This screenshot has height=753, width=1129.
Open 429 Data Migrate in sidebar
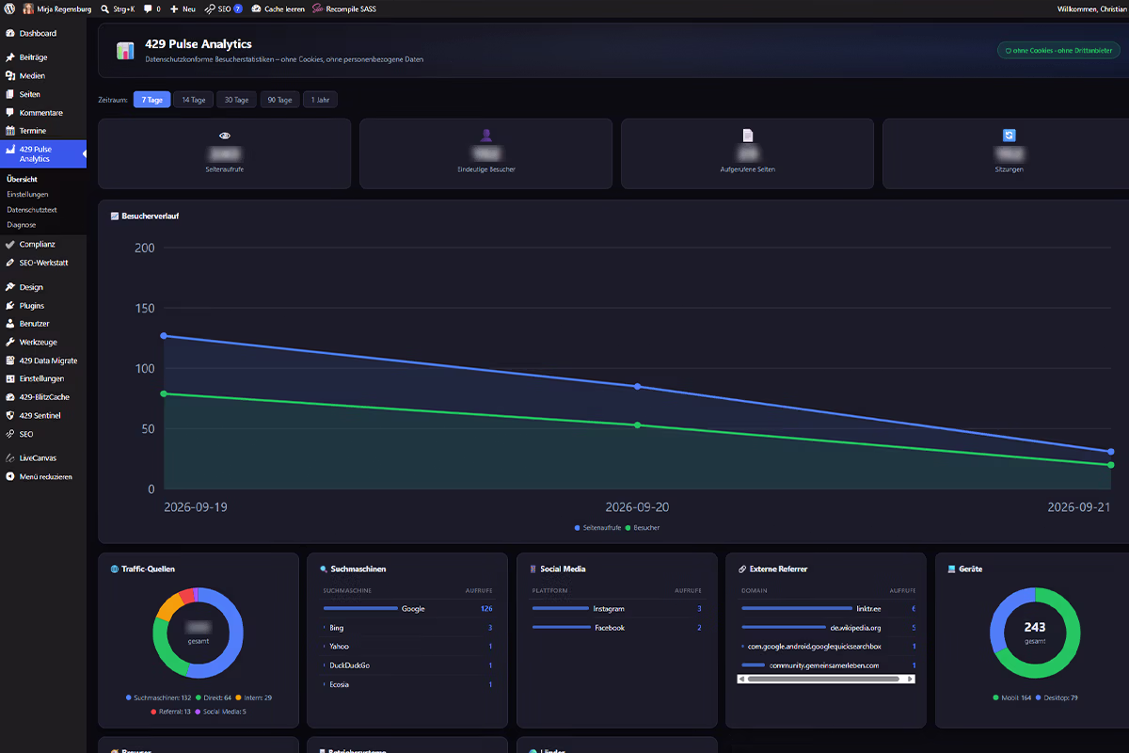[42, 360]
